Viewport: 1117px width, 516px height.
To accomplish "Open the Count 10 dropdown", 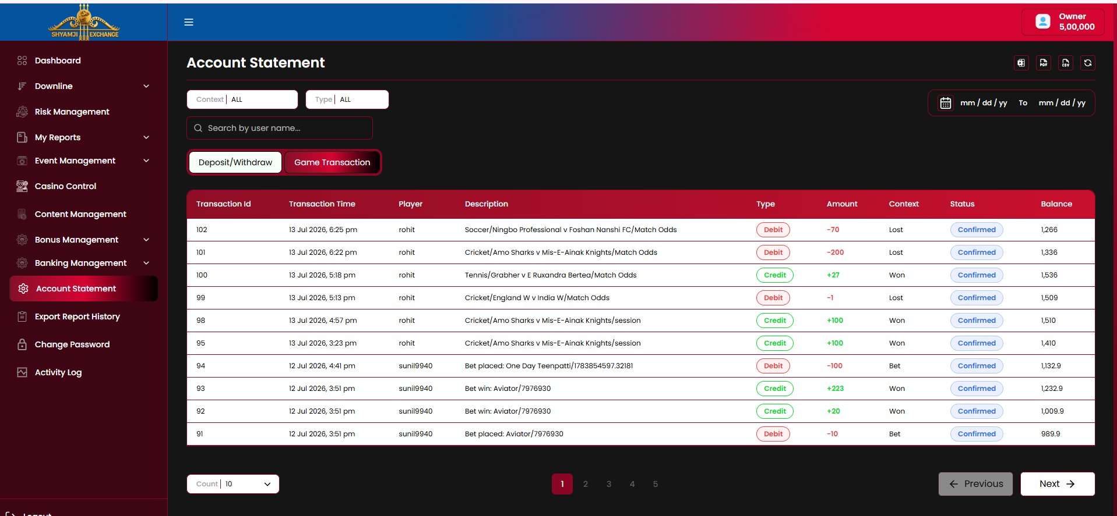I will (233, 484).
